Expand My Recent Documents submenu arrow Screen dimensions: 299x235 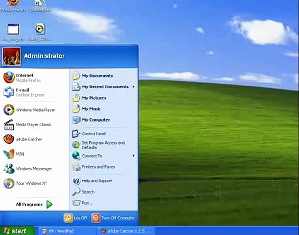click(x=134, y=87)
